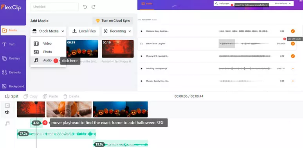Click the Animation text Happy H... caption
The width and height of the screenshot is (303, 148).
(x=117, y=61)
